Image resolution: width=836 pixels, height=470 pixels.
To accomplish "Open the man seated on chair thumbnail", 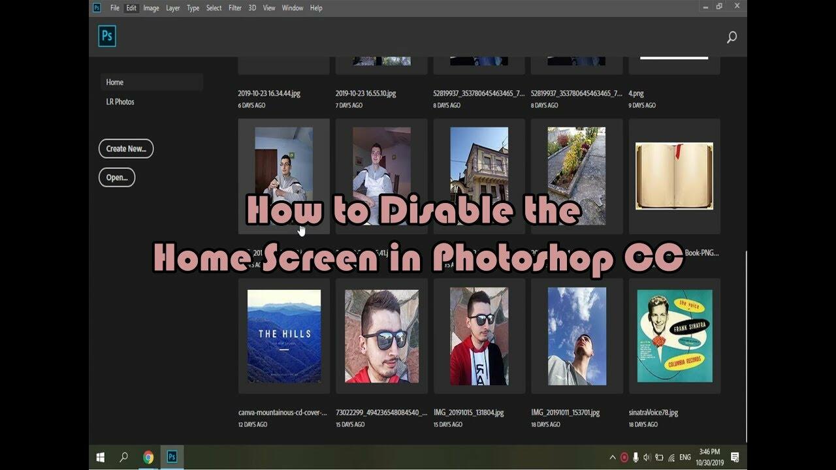I will point(381,175).
